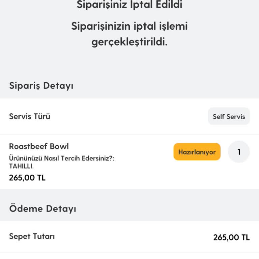This screenshot has width=259, height=259.
Task: Tap the Siparişinizin iptal işlemi message line
Action: tap(129, 26)
